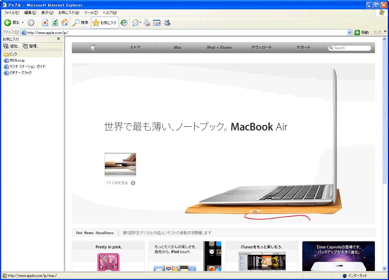This screenshot has width=389, height=280.
Task: Open the 検索 search pane
Action: pos(80,23)
